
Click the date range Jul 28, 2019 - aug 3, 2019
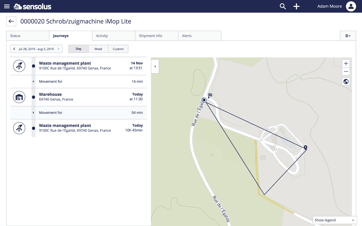[36, 49]
